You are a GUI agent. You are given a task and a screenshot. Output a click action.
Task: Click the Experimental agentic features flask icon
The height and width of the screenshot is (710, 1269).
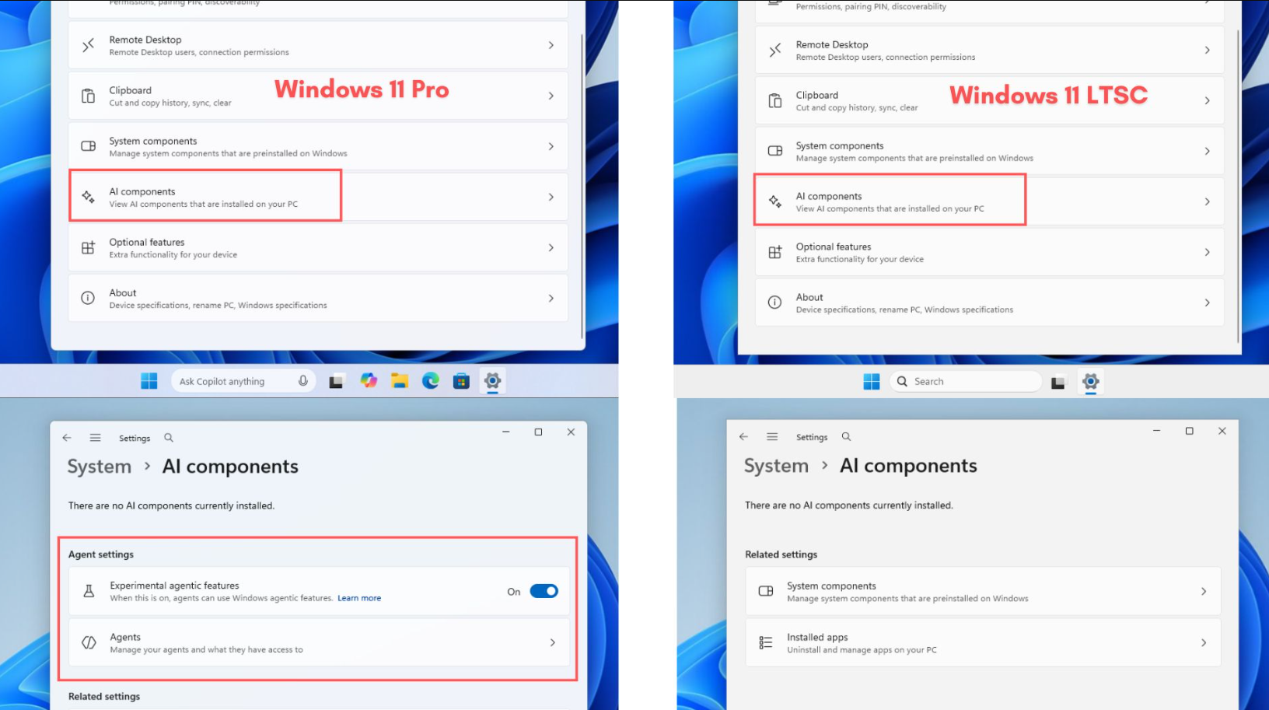[89, 592]
